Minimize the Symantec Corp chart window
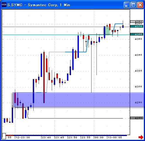The image size is (145, 141). 127,5
